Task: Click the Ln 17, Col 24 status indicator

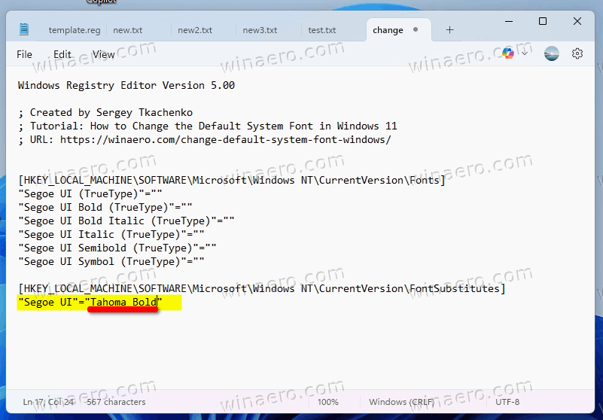Action: pyautogui.click(x=48, y=402)
